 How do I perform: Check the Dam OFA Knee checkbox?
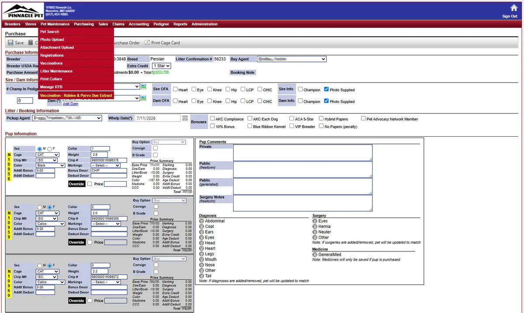[210, 101]
